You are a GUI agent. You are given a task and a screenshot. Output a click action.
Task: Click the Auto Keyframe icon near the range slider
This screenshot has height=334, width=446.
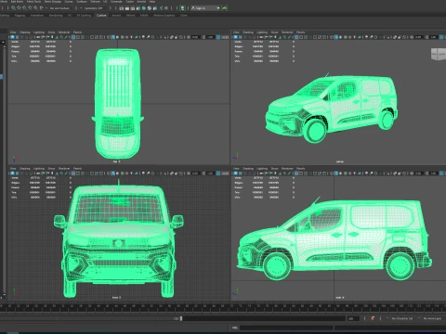373,318
